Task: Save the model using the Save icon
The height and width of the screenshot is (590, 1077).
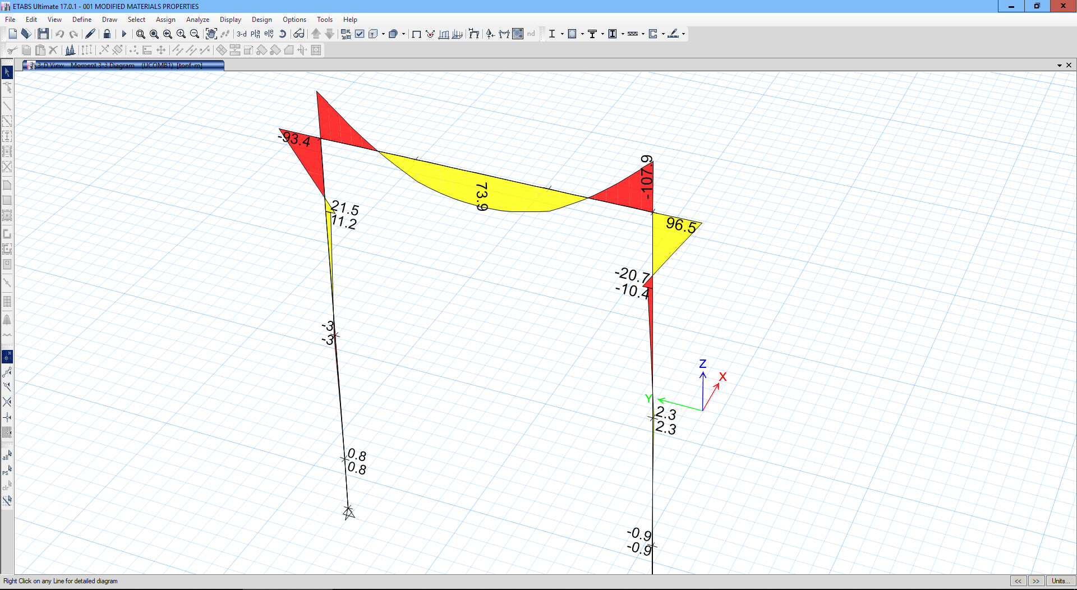Action: [x=43, y=34]
